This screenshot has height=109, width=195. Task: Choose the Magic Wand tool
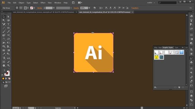click(4, 20)
